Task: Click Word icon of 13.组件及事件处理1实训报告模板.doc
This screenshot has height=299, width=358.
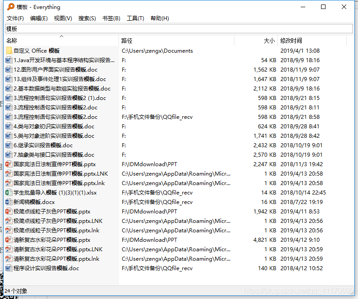Action: 9,79
